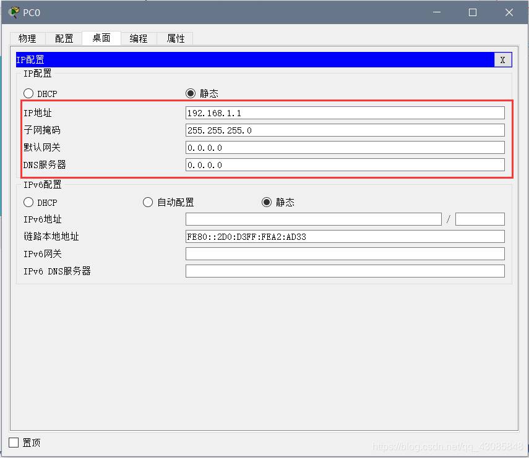Click the 链路本地地址 label text
The image size is (529, 458).
point(51,237)
